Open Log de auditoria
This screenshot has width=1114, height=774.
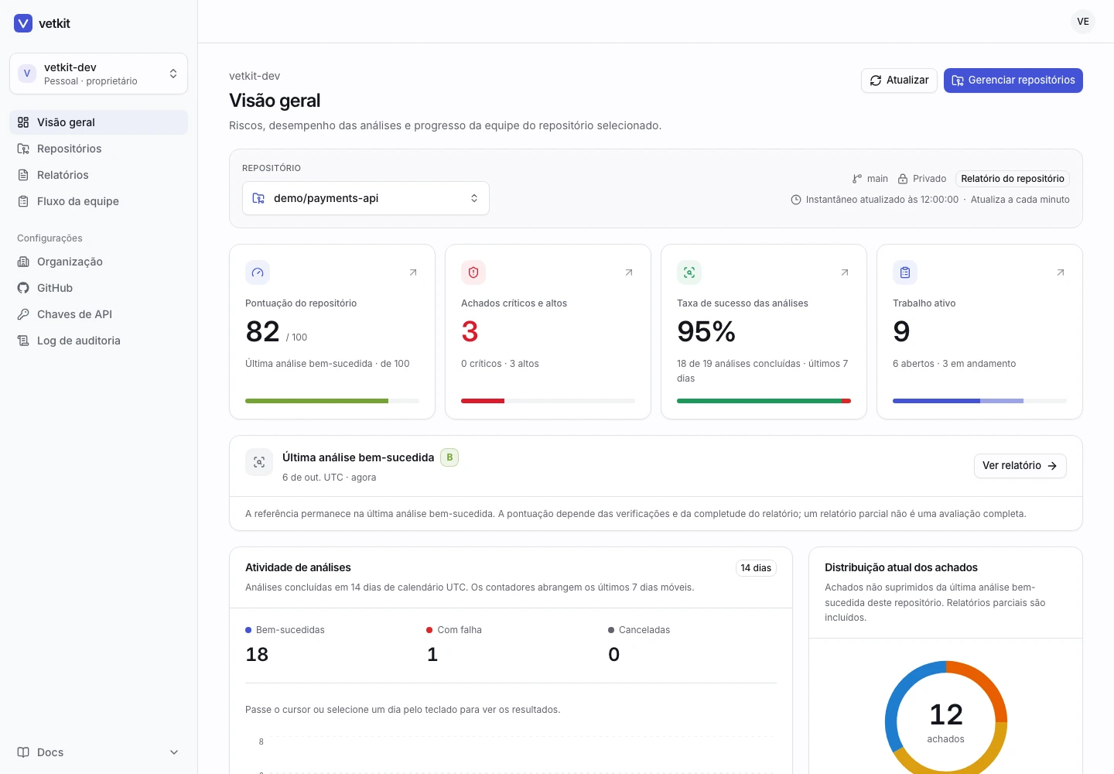(98, 341)
